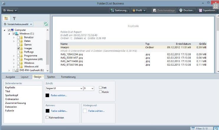Click the Windows.old folder icon

pyautogui.click(x=22, y=66)
